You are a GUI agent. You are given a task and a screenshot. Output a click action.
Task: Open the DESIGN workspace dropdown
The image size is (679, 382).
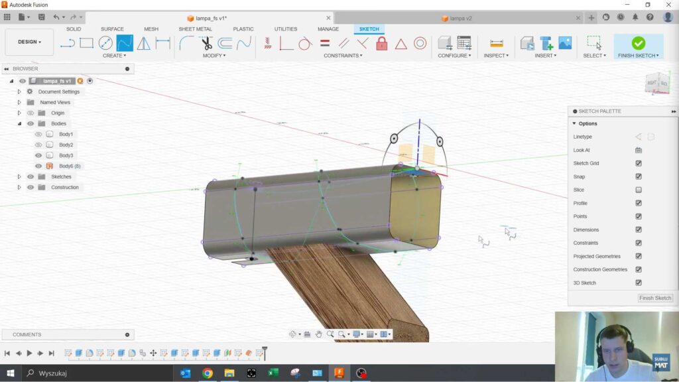point(29,42)
